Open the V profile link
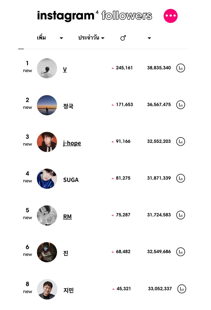This screenshot has width=211, height=310. coord(65,70)
